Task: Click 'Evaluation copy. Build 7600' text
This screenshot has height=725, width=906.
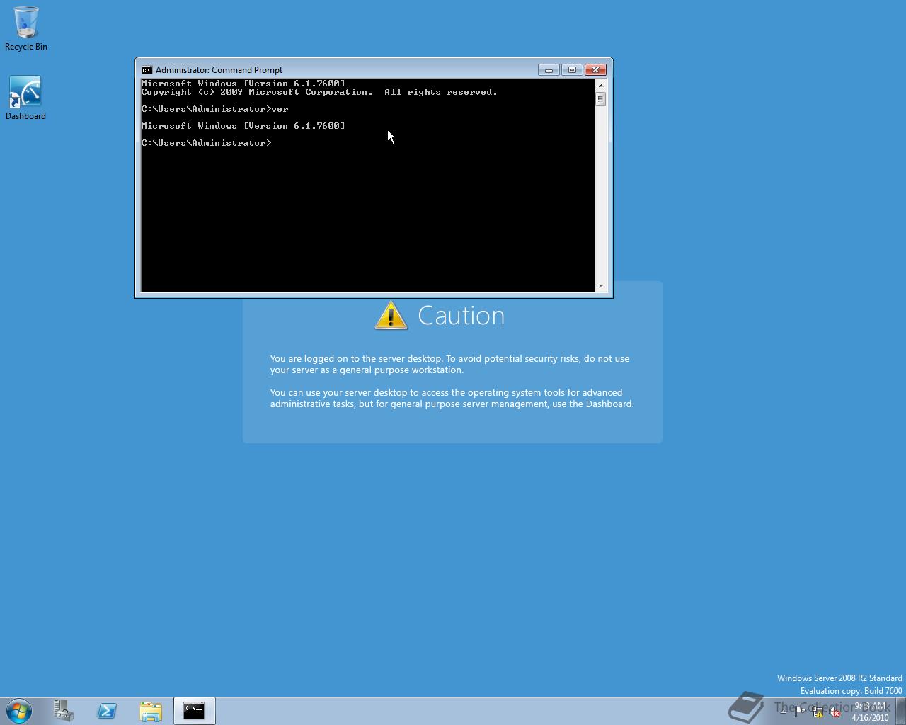Action: click(x=851, y=691)
